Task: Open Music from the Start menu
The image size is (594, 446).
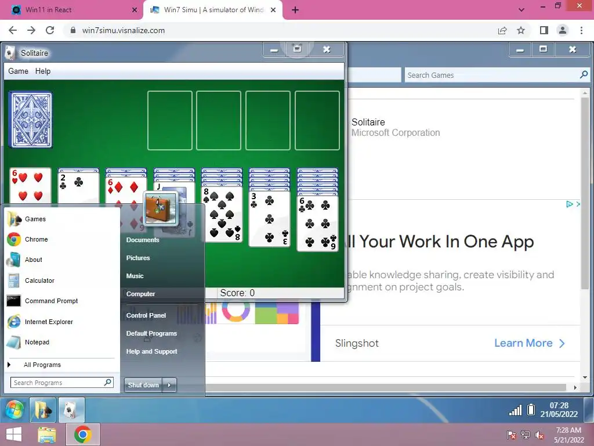Action: (135, 276)
